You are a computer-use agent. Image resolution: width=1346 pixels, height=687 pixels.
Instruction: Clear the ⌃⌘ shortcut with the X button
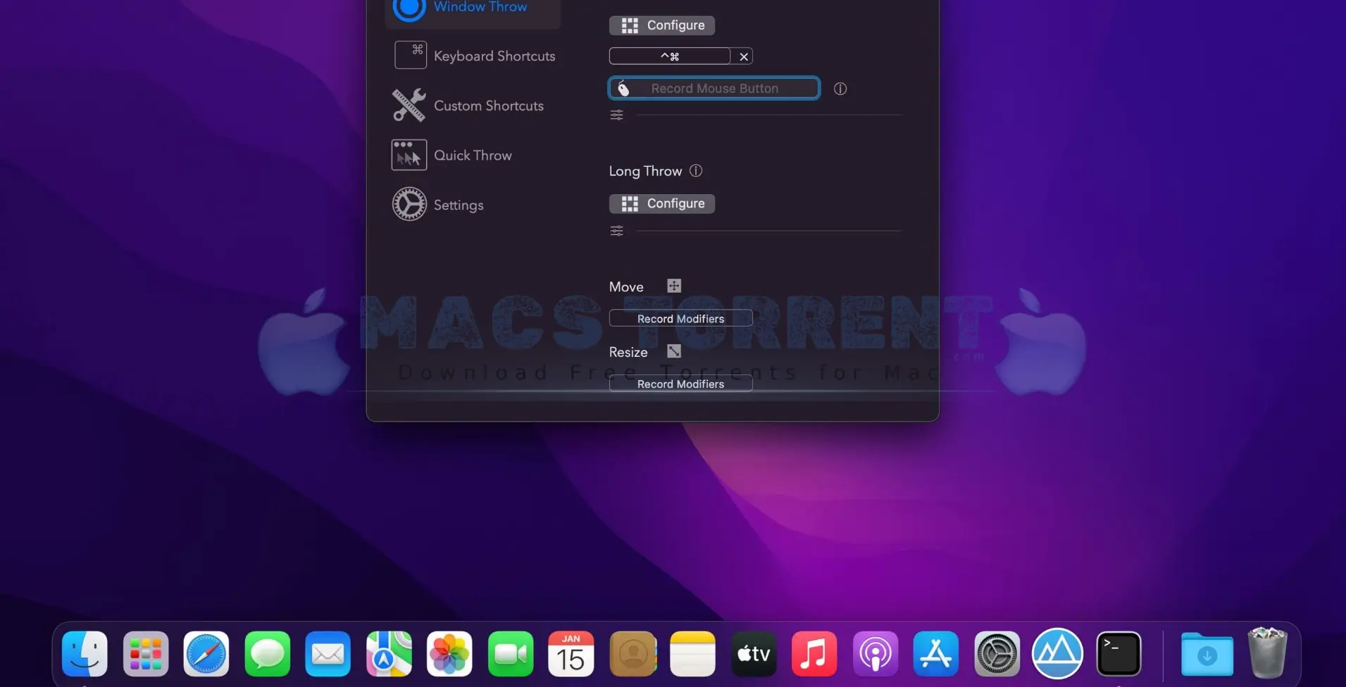point(743,56)
